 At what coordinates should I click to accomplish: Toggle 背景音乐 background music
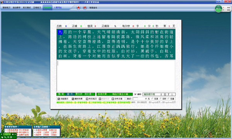pos(93,8)
